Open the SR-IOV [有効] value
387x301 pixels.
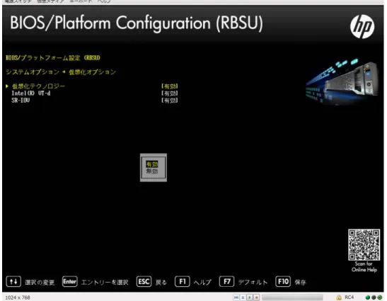pyautogui.click(x=170, y=100)
